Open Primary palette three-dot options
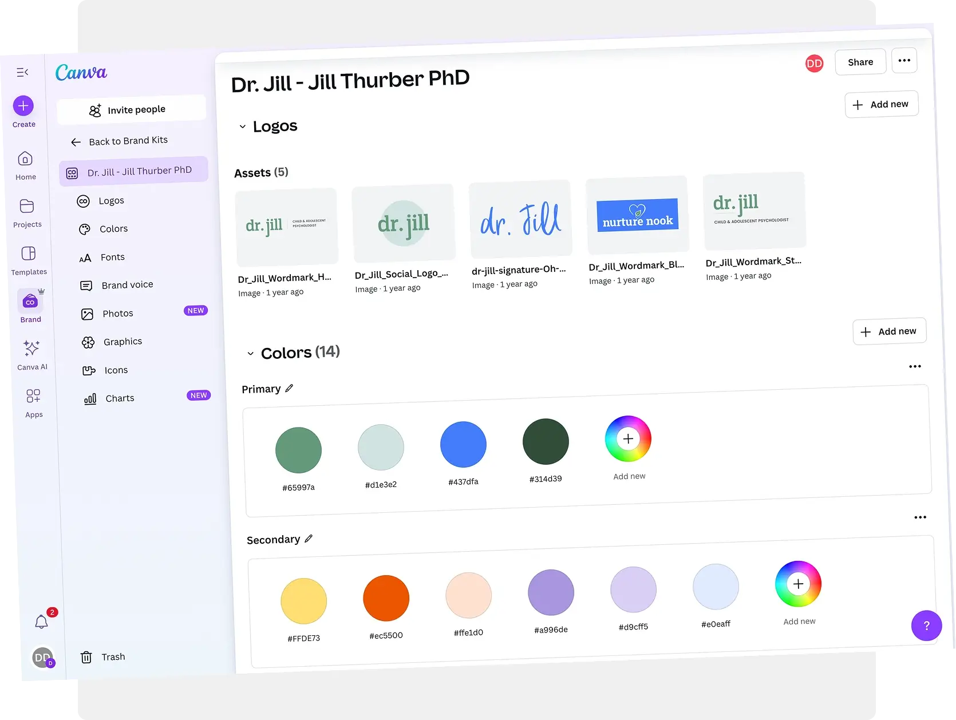The width and height of the screenshot is (956, 720). click(x=915, y=366)
